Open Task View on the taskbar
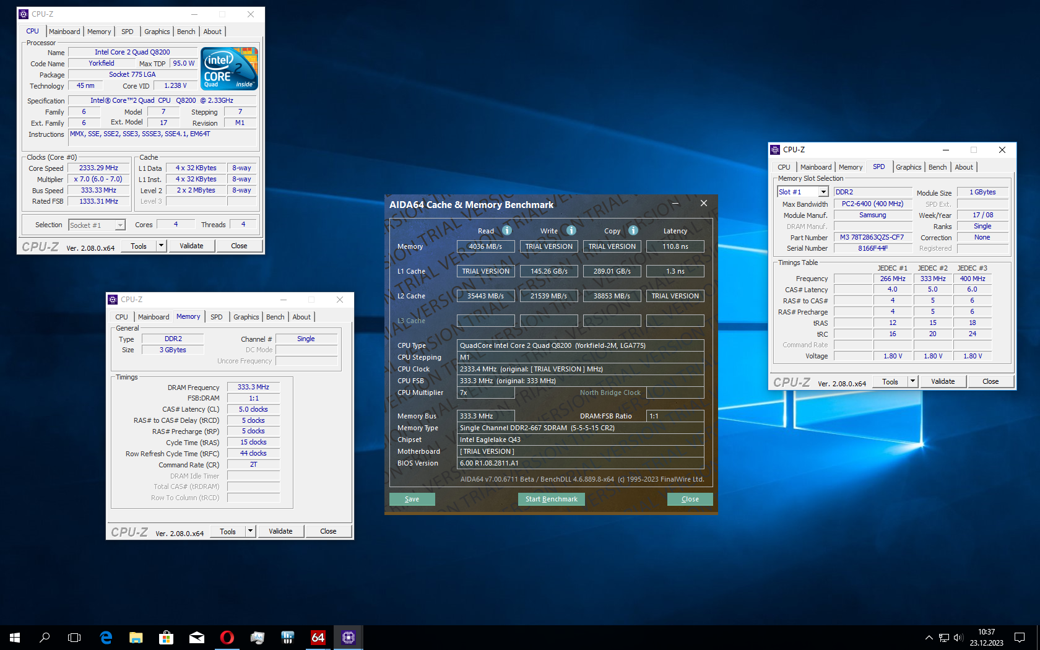Viewport: 1040px width, 650px height. pyautogui.click(x=74, y=637)
